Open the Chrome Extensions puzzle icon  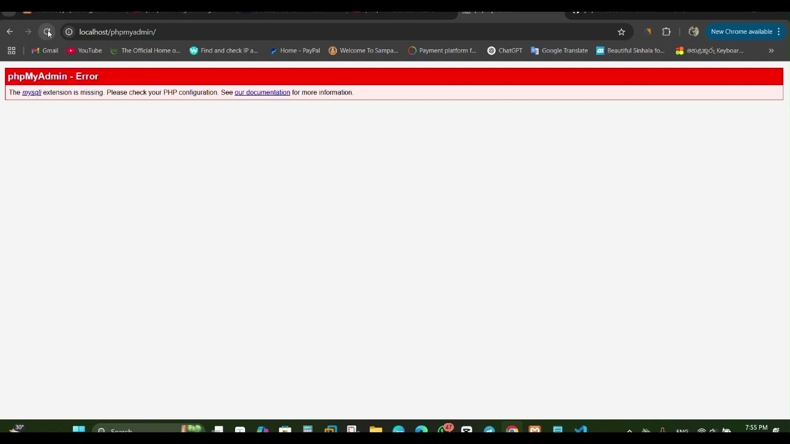click(x=667, y=31)
